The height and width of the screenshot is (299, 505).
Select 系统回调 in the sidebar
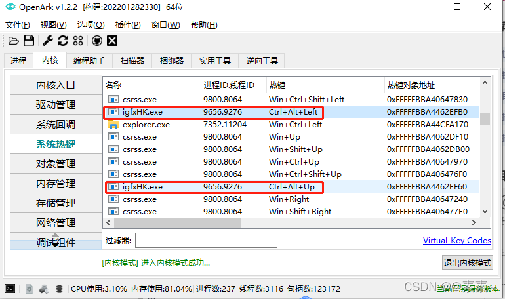(56, 124)
